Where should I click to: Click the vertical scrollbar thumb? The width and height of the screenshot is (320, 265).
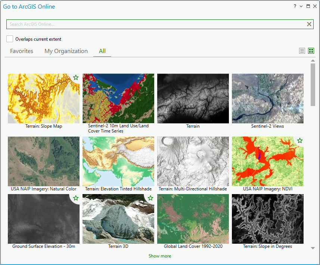click(313, 85)
